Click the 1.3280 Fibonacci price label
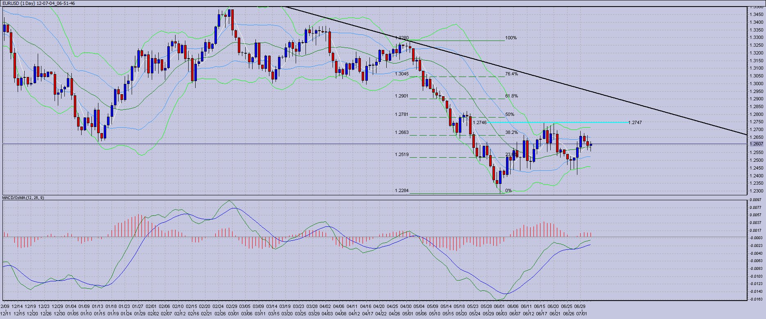Viewport: 766px width, 319px height. click(402, 38)
